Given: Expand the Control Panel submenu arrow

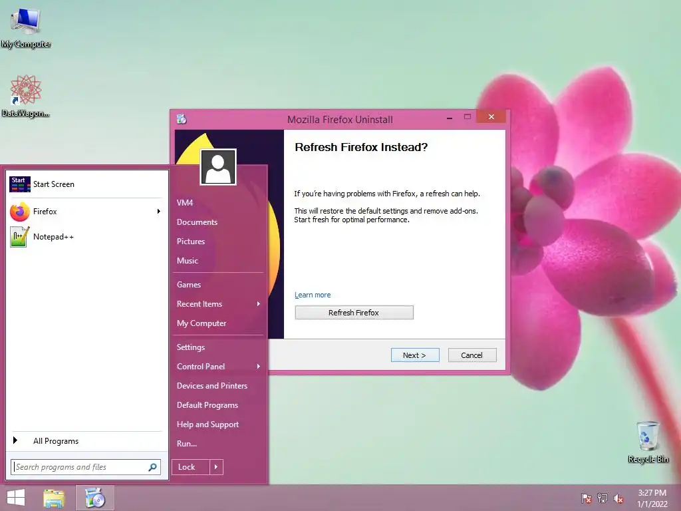Looking at the screenshot, I should pyautogui.click(x=259, y=367).
